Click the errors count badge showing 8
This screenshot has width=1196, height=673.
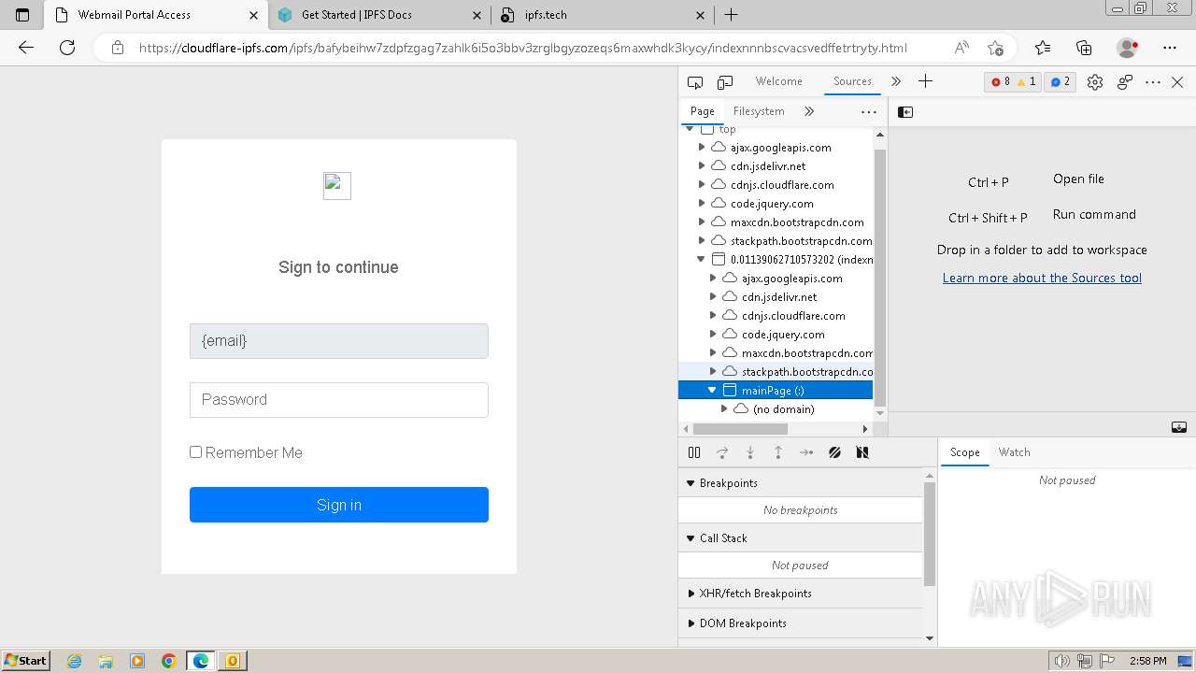pos(1000,82)
